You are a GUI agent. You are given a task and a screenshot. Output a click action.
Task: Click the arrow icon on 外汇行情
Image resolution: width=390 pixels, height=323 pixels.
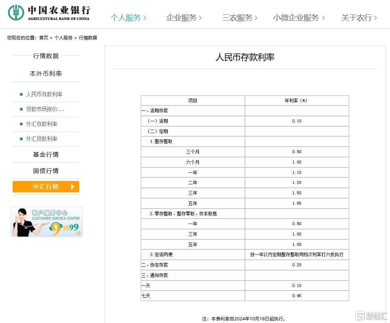click(x=73, y=187)
